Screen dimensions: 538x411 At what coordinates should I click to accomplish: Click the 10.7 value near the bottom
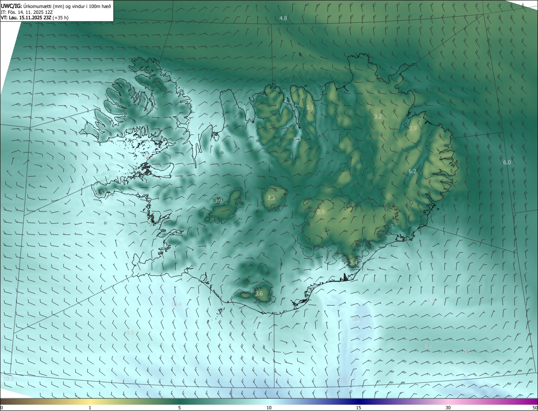point(344,379)
